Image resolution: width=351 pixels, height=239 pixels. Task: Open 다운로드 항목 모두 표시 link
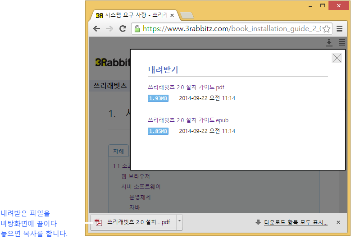[x=296, y=222]
